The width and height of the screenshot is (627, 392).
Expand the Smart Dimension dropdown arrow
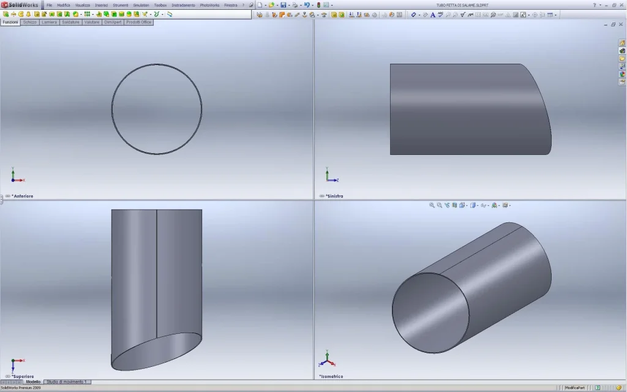pos(419,15)
